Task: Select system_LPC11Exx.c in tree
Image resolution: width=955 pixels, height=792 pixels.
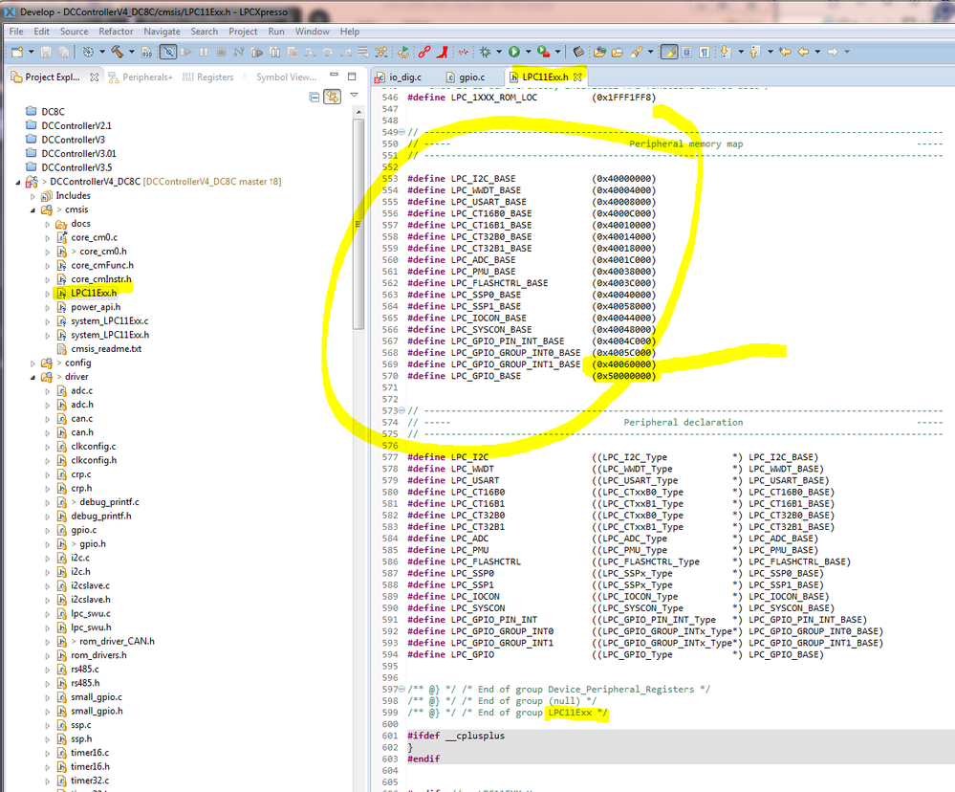Action: 110,321
